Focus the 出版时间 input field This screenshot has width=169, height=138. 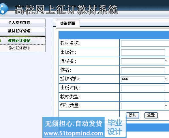(x=143, y=88)
